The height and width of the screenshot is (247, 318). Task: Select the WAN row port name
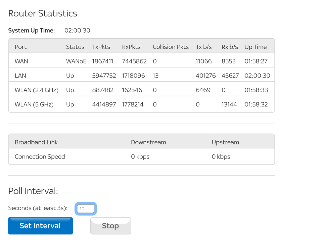(21, 61)
